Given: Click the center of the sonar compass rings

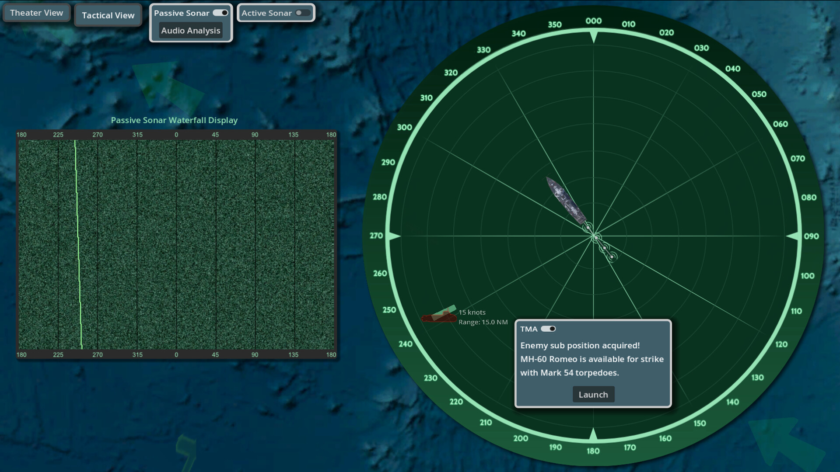Looking at the screenshot, I should coord(593,236).
